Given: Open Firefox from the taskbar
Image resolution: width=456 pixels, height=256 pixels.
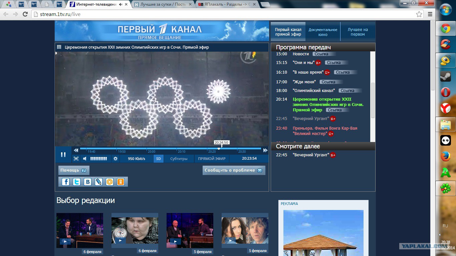Looking at the screenshot, I should pos(445,156).
